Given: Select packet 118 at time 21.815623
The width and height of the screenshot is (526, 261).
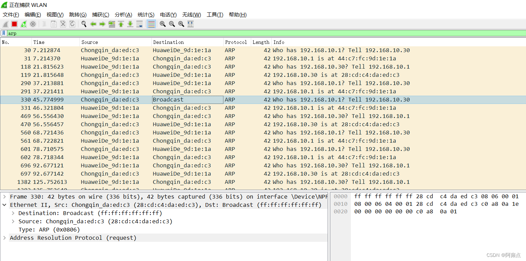Looking at the screenshot, I should [263, 67].
